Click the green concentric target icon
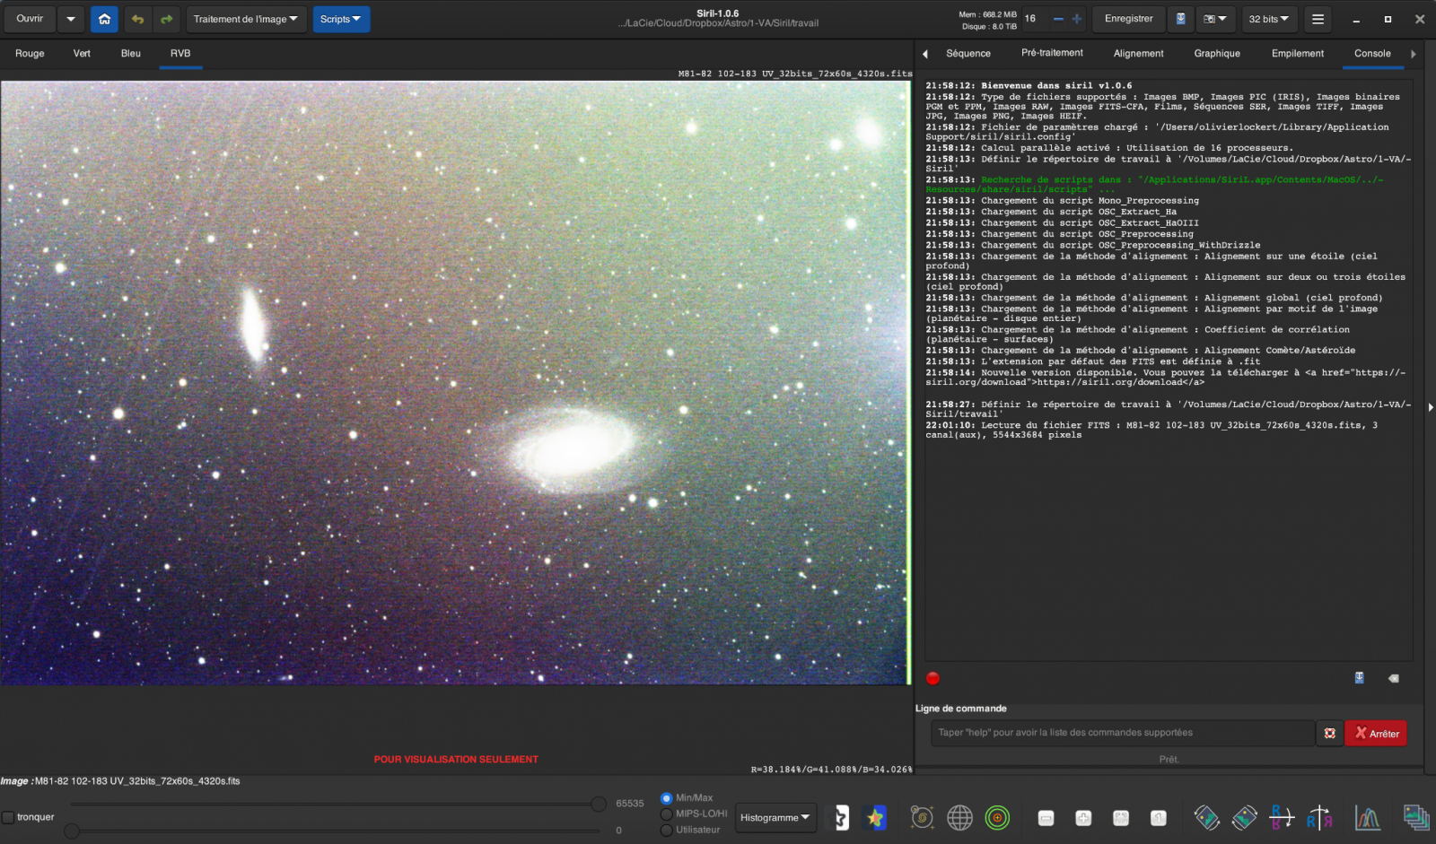The image size is (1436, 844). click(997, 817)
